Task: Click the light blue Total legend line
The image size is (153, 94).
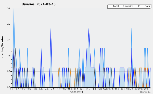Action: (x=110, y=6)
